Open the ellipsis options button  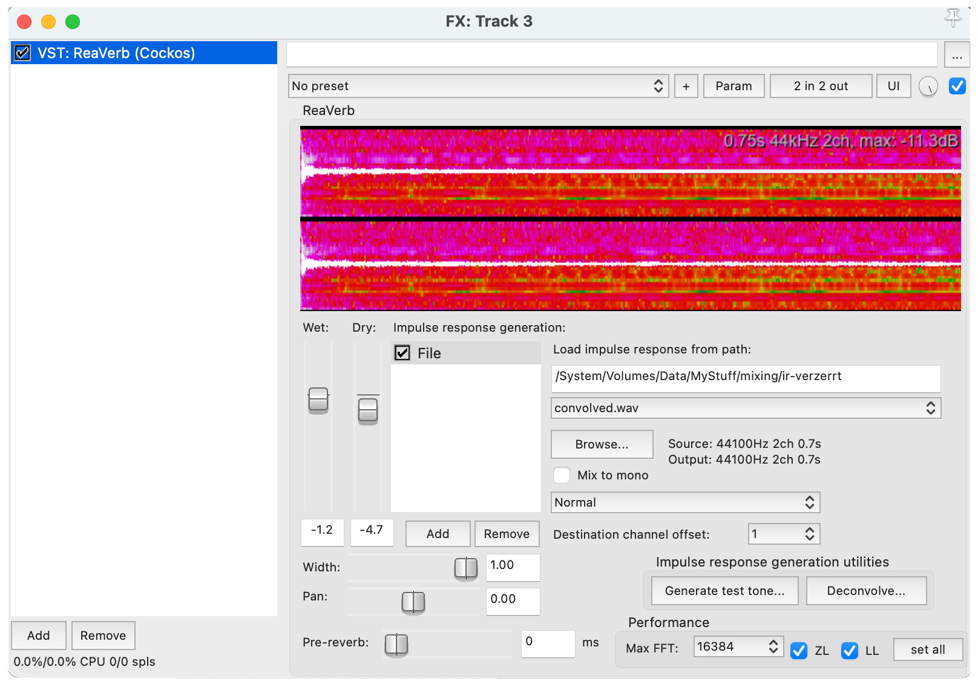click(956, 56)
